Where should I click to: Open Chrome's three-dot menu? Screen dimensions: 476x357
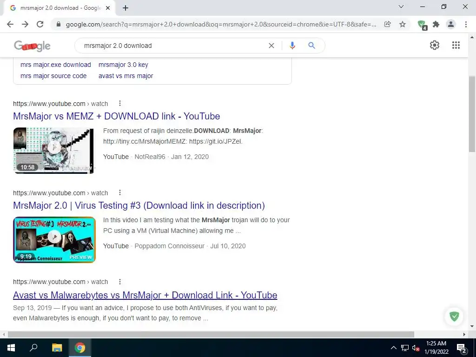[x=466, y=24]
